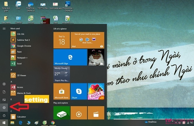Click the Play and explore heading

61,103
